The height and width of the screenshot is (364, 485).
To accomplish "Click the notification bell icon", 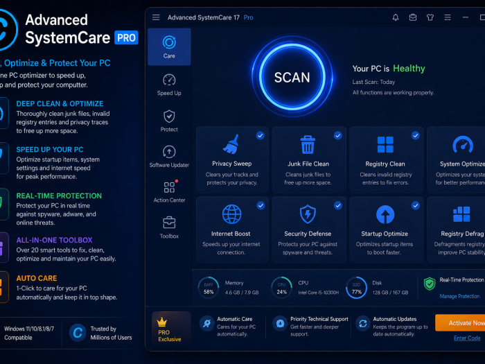I will click(396, 17).
